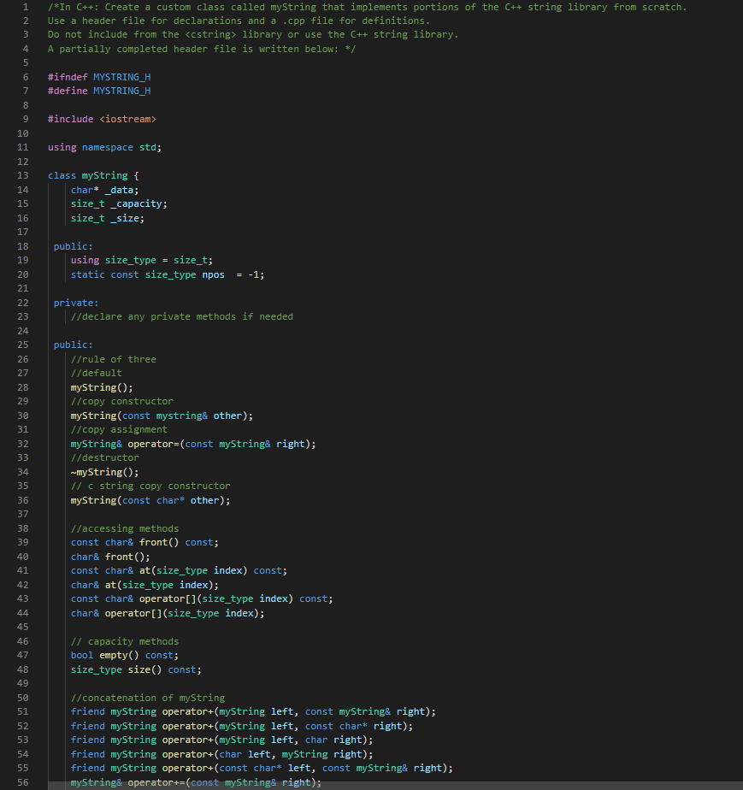Click the _size member on line 16

(125, 218)
